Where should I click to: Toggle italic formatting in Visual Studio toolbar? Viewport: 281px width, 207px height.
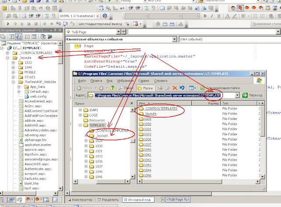pos(212,16)
